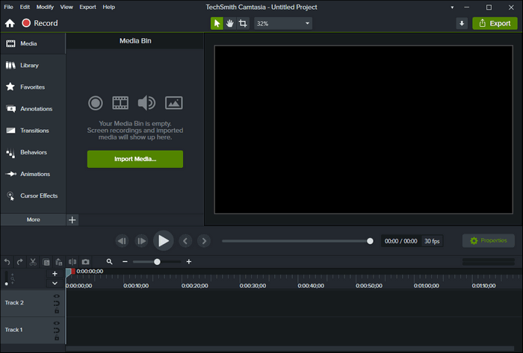
Task: Click the Redo arrow icon
Action: (19, 262)
